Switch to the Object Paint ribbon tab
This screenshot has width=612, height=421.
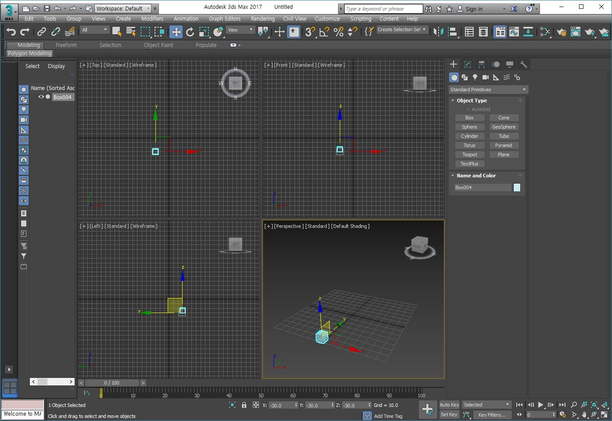[158, 45]
